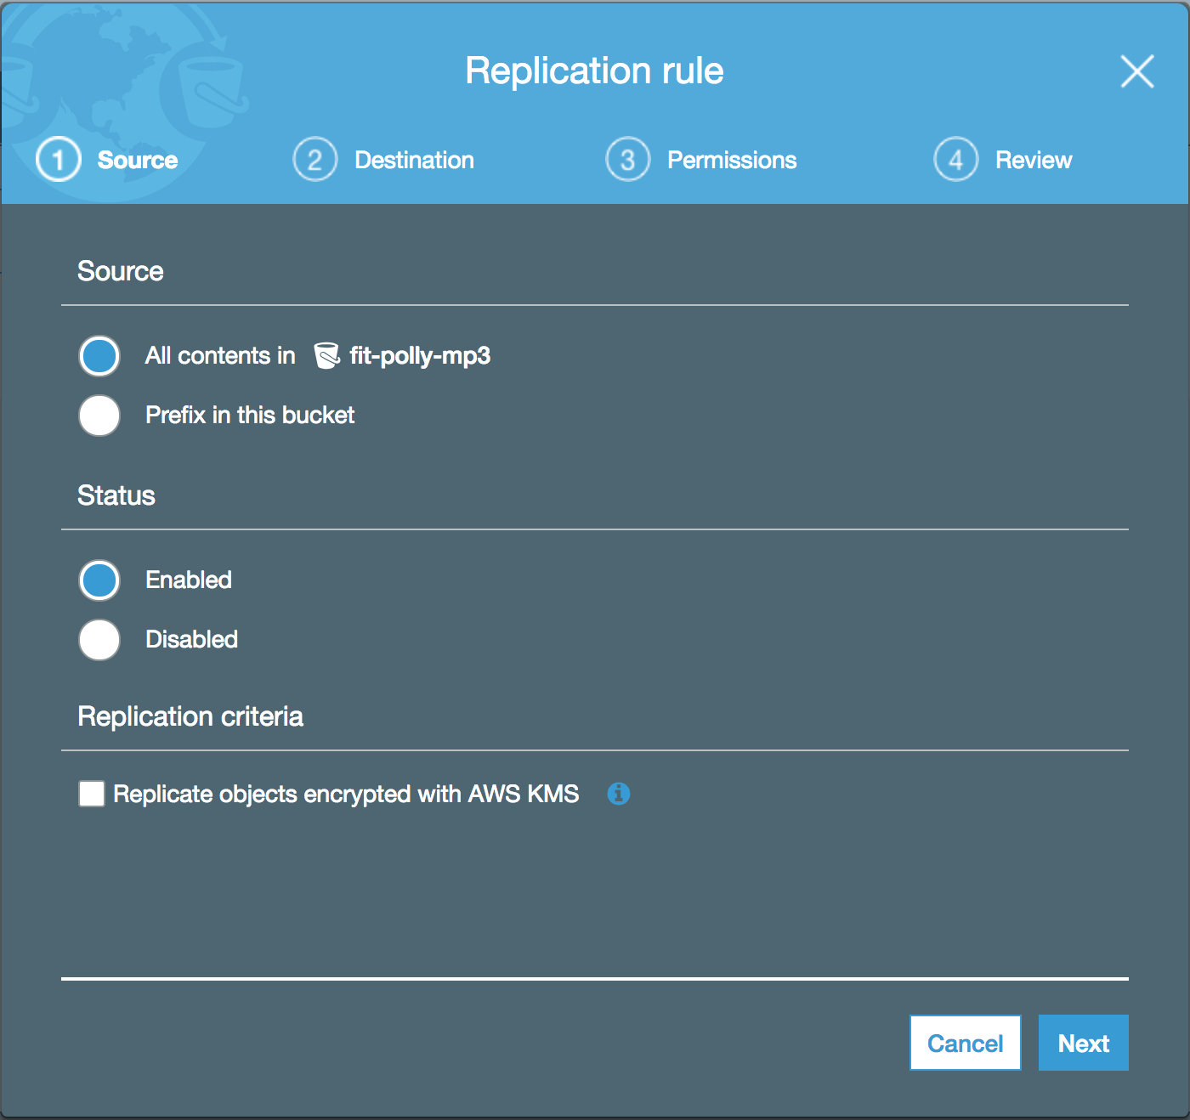Click "Replicate objects encrypted with AWS KMS" label
This screenshot has width=1190, height=1120.
tap(346, 794)
